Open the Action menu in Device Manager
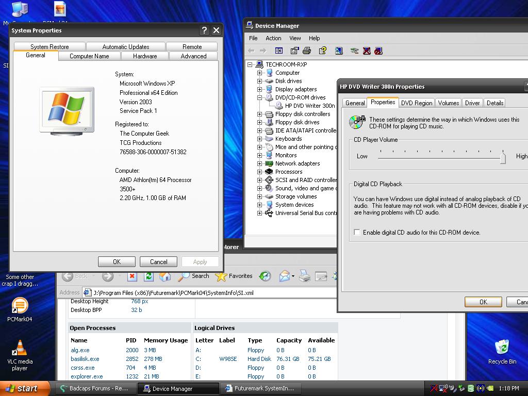Screen dimensions: 528x396 pyautogui.click(x=273, y=38)
